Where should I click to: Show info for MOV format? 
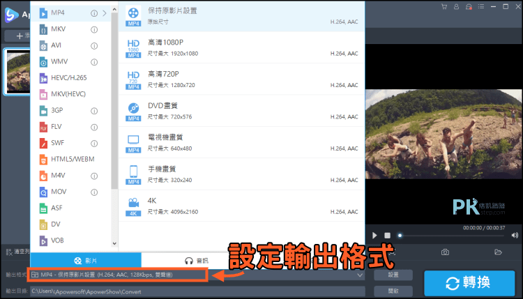coord(94,192)
